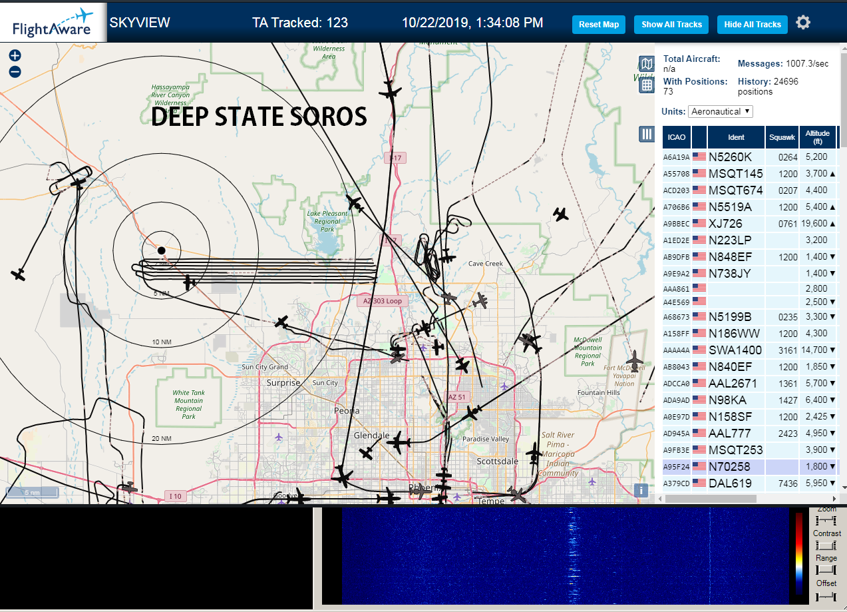Select the aircraft east of Lake Pleasant Regional Park
This screenshot has height=612, width=847.
click(x=355, y=203)
